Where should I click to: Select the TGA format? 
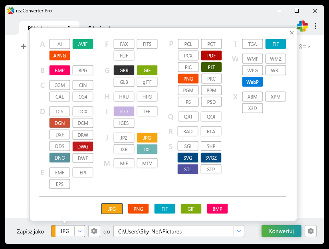click(x=252, y=44)
